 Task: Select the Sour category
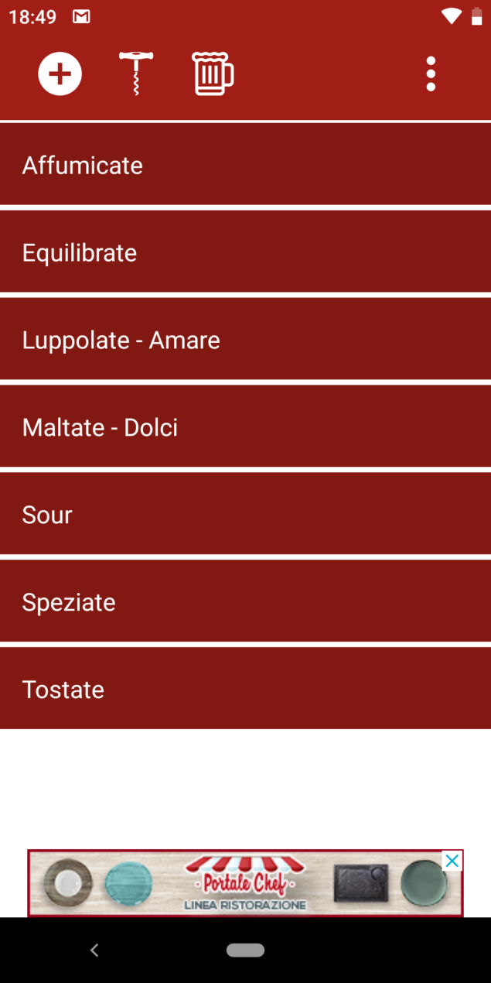tap(245, 515)
